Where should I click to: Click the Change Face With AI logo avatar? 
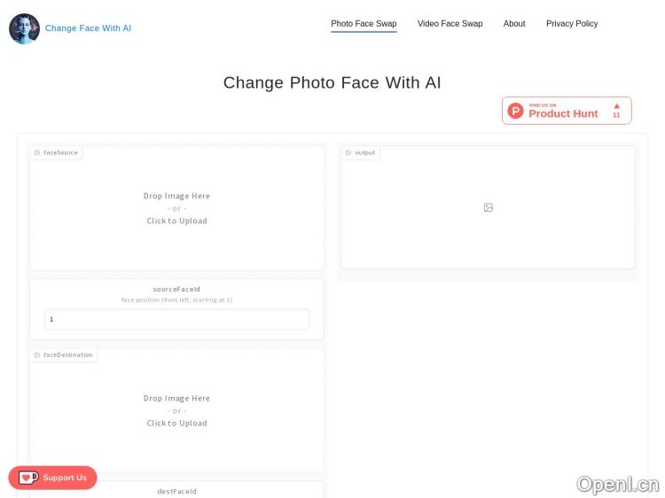(x=24, y=28)
